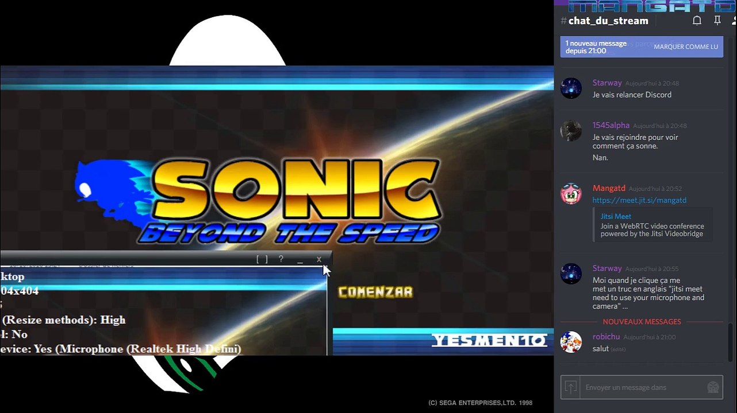
Task: Click the square brackets button on the overlay window
Action: click(x=262, y=259)
